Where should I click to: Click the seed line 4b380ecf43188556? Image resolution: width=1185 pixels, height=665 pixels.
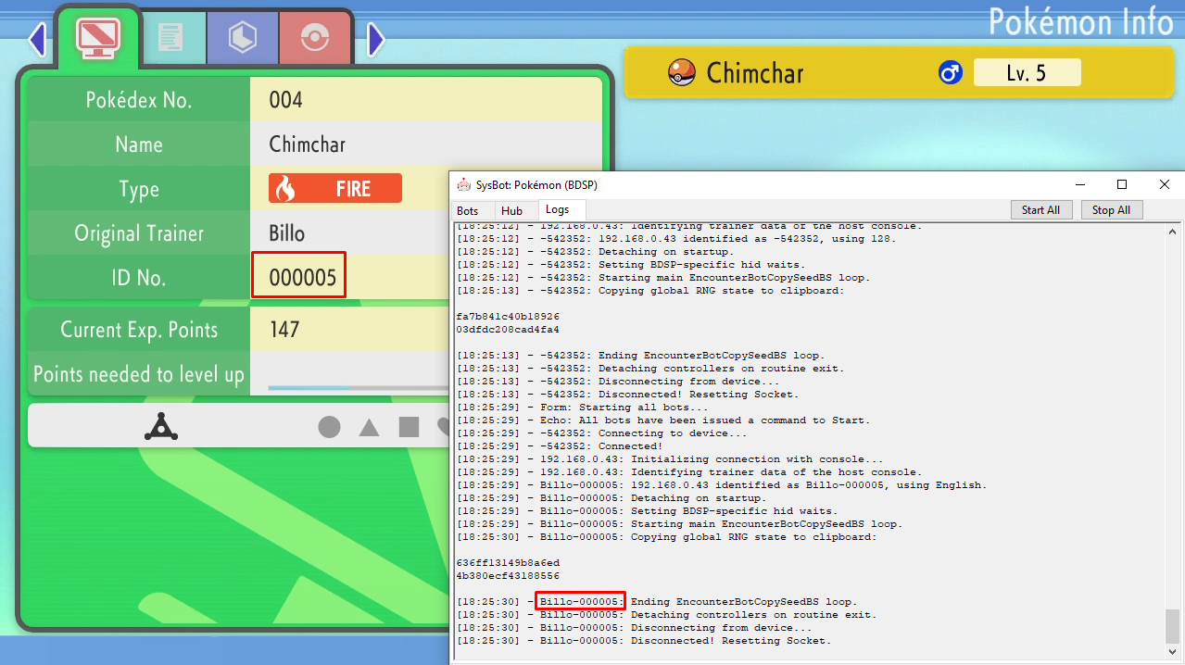508,576
